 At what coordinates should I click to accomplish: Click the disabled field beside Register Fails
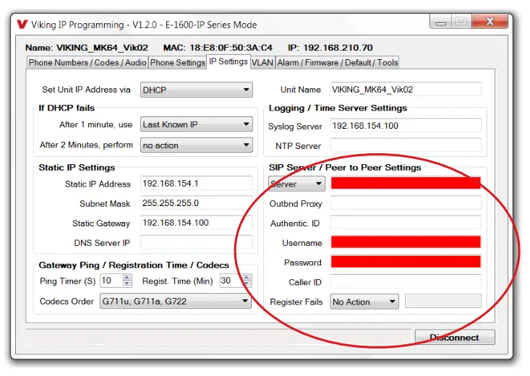click(x=443, y=301)
